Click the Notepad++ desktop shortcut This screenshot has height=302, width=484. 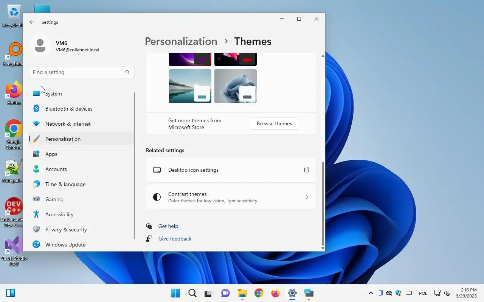pyautogui.click(x=12, y=171)
